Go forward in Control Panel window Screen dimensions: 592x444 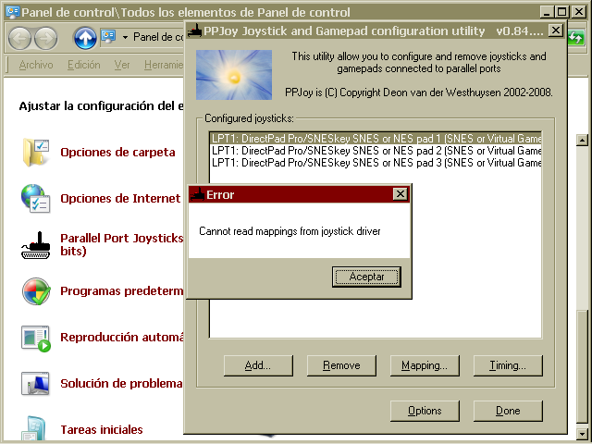point(45,38)
